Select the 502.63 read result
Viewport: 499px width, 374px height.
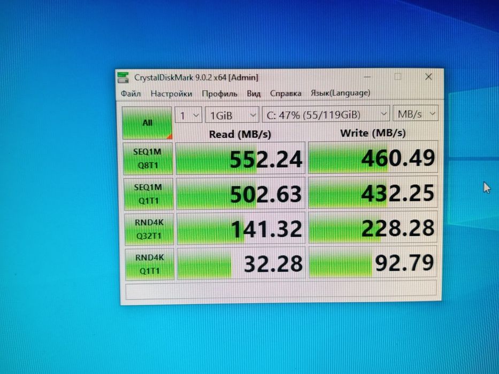pyautogui.click(x=241, y=193)
